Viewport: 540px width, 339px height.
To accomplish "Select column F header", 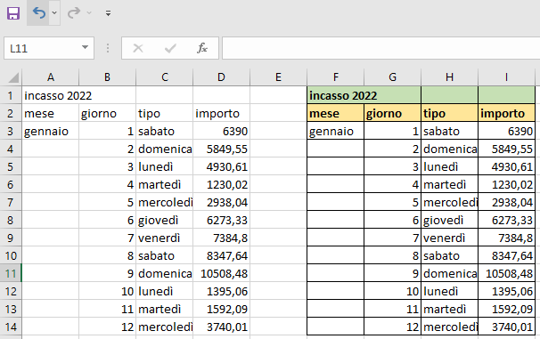I will (x=335, y=77).
